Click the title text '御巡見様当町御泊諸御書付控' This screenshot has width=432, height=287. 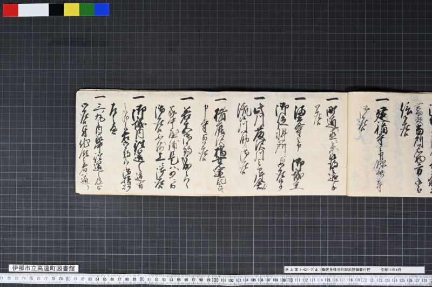[x=346, y=270]
